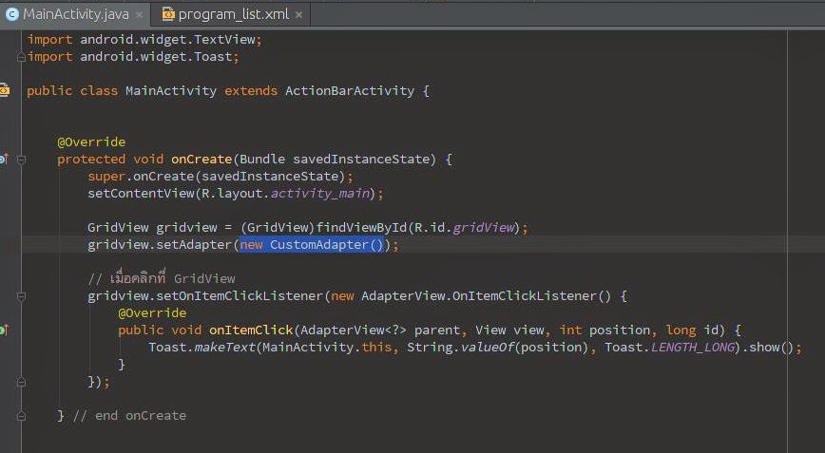The width and height of the screenshot is (825, 453).
Task: Click the @Override annotation above onItemClick
Action: pos(153,313)
